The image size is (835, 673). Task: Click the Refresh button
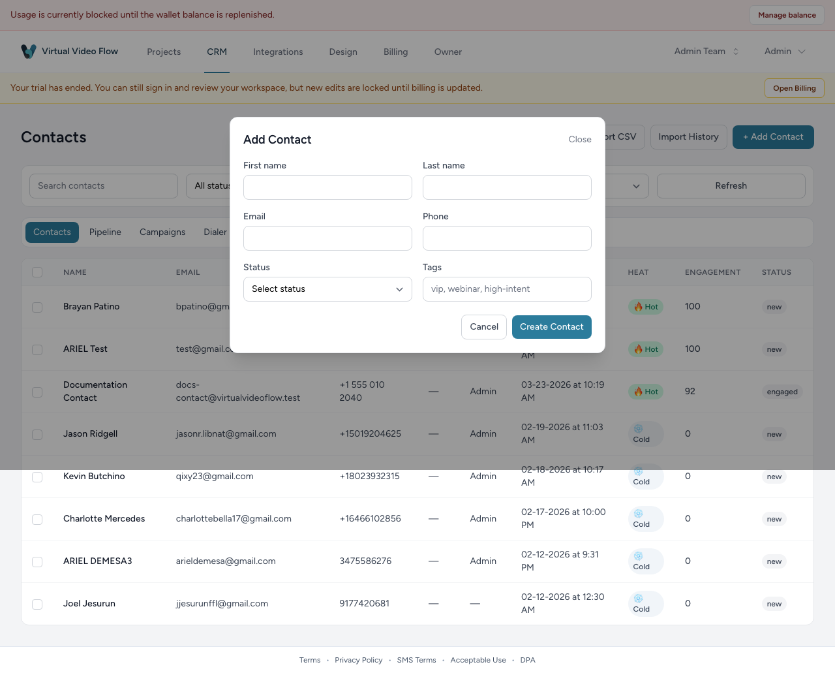[x=731, y=186]
